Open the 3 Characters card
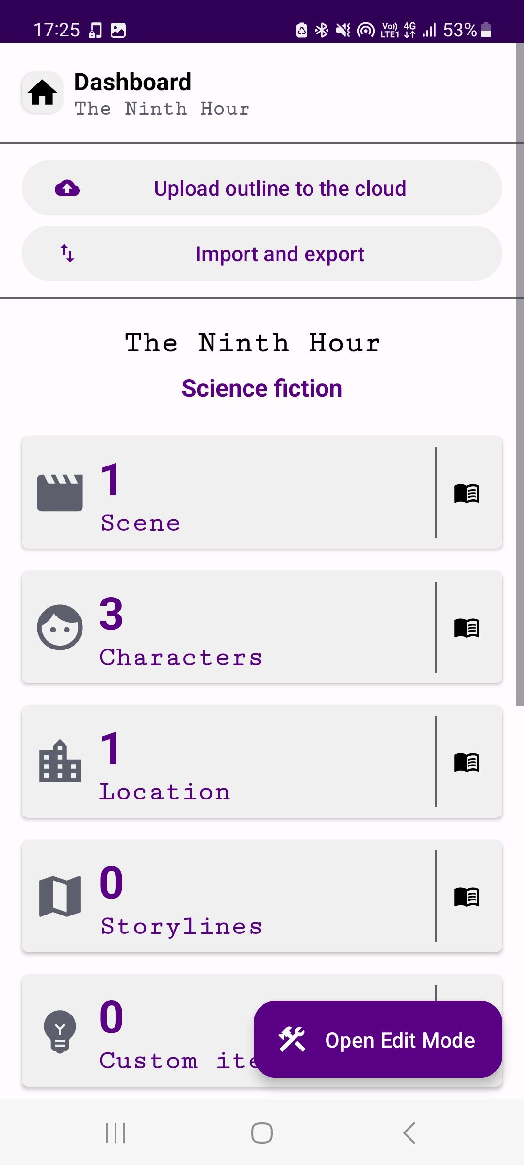This screenshot has width=524, height=1165. 228,627
